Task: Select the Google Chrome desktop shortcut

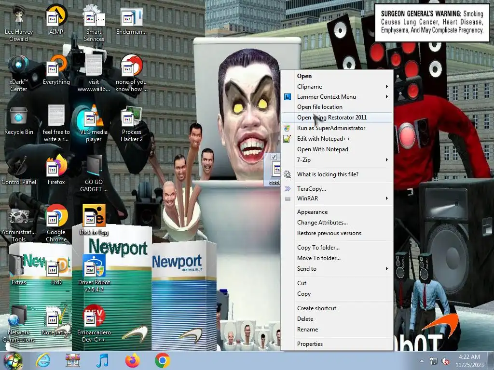Action: [x=56, y=224]
